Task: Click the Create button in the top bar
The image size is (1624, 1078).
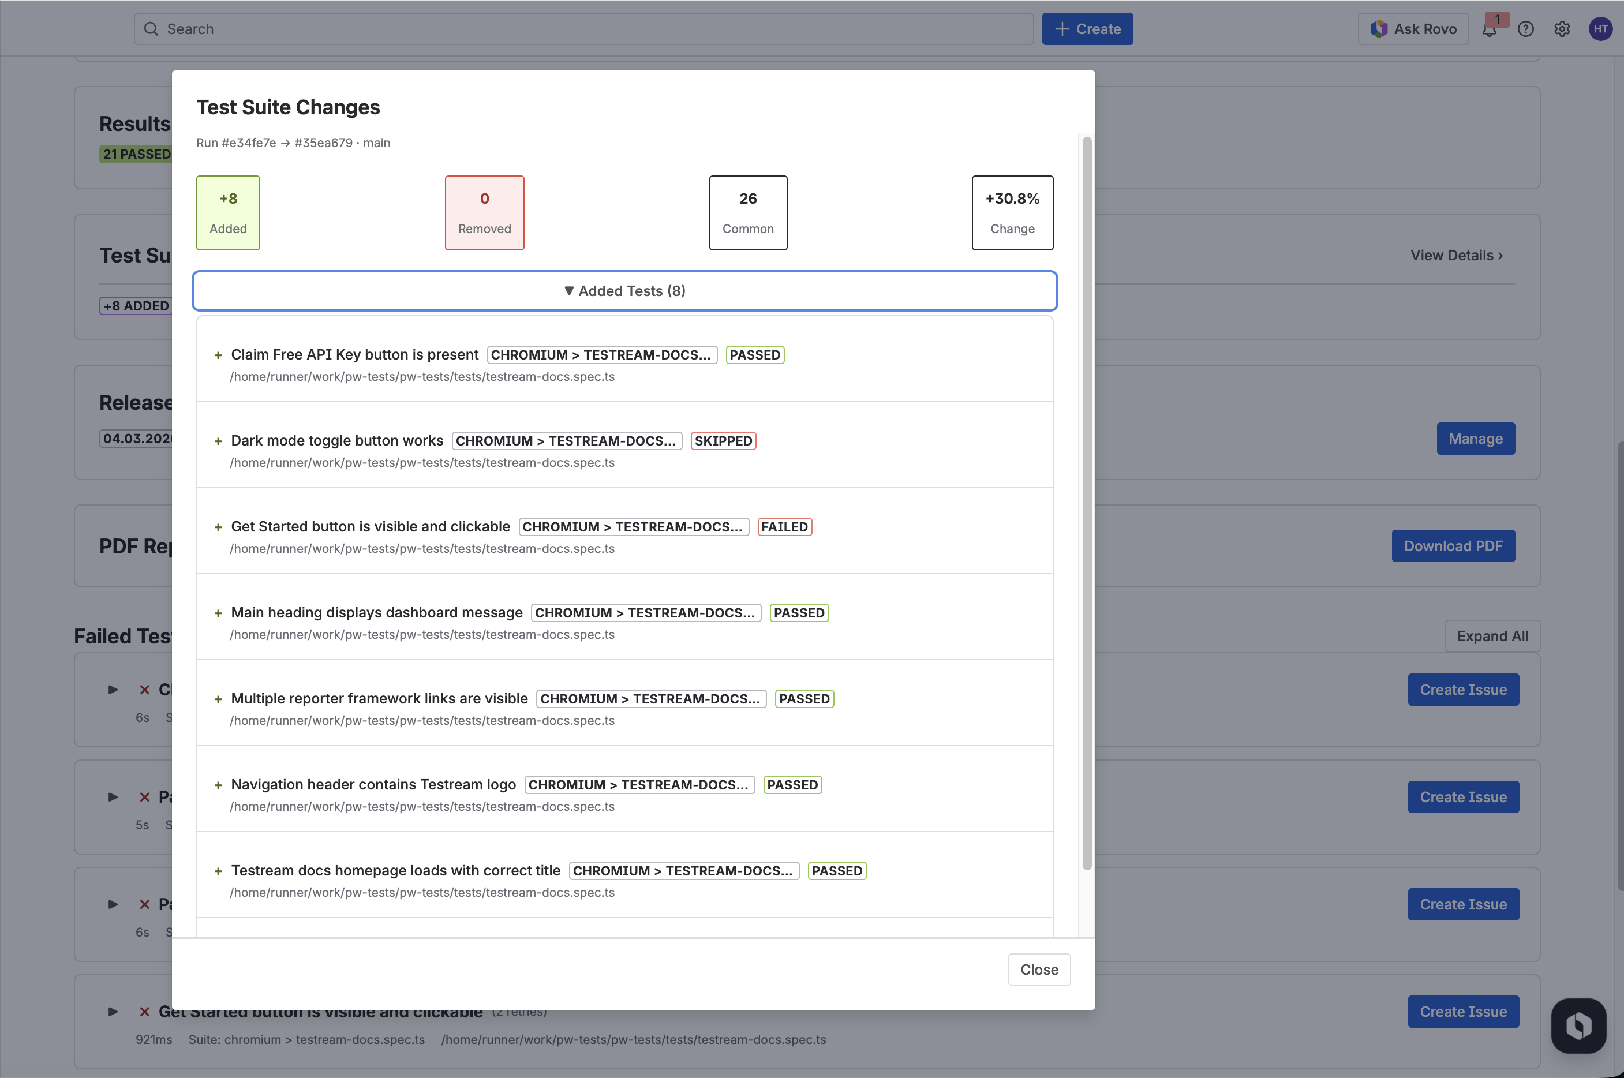Action: [x=1087, y=29]
